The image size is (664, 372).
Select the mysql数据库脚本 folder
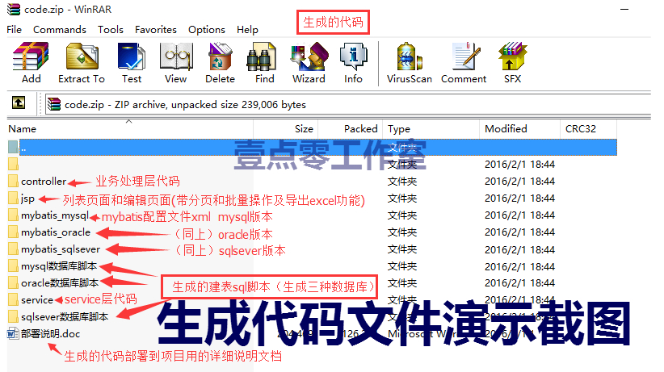[59, 265]
